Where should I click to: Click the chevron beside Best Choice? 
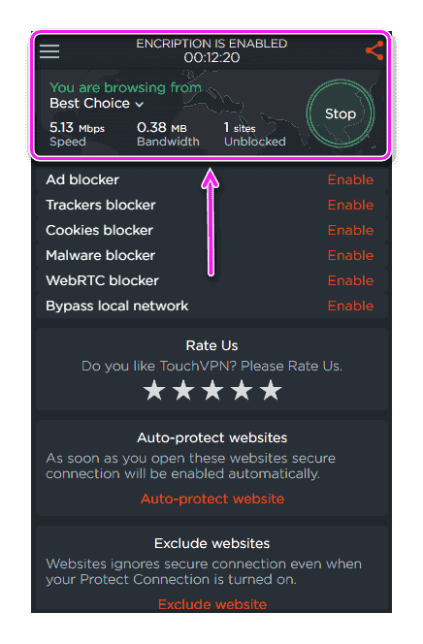tap(140, 105)
